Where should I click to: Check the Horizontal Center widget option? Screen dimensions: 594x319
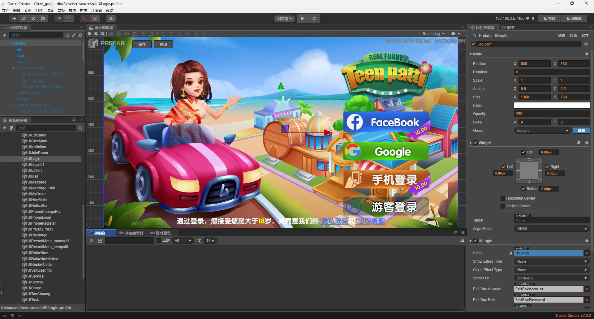click(x=503, y=198)
